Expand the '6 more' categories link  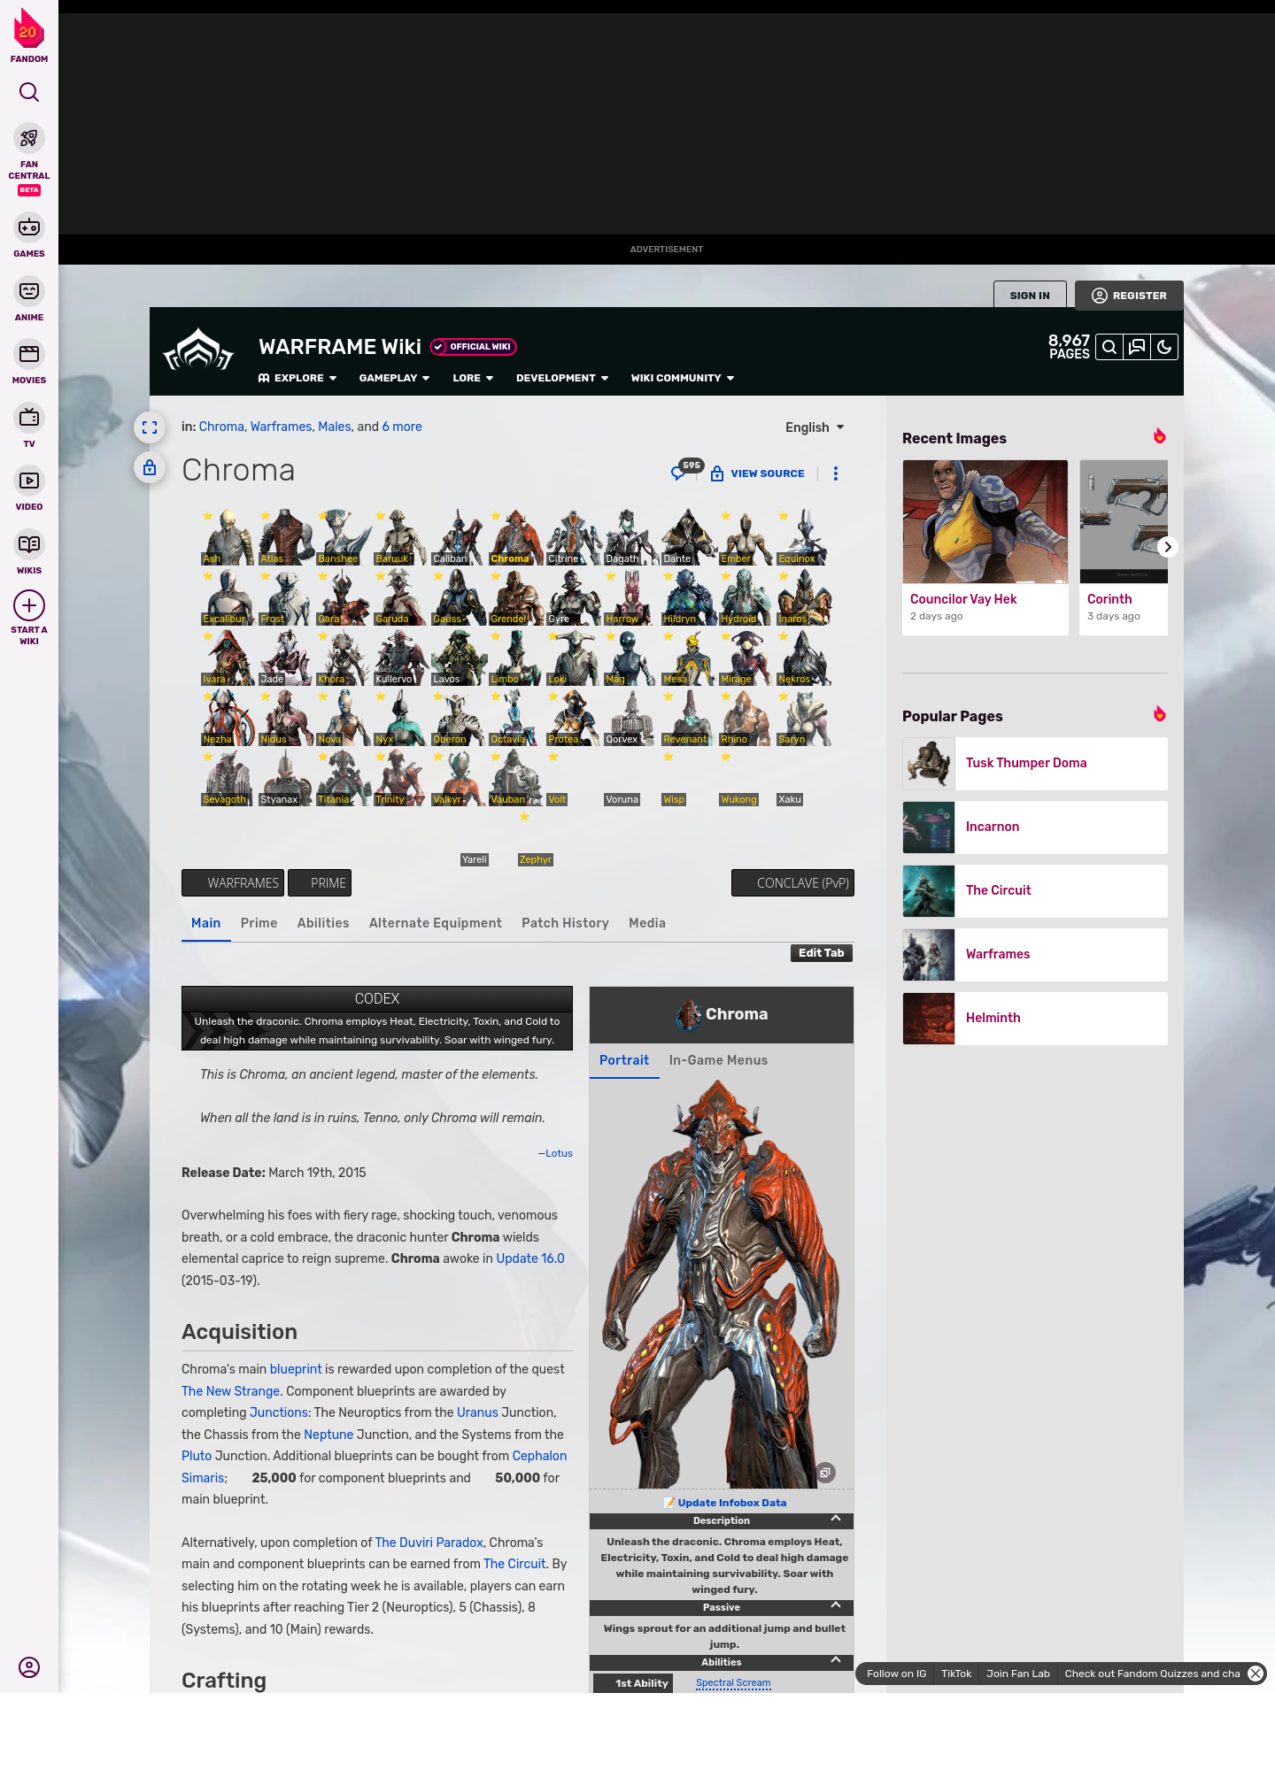click(402, 427)
